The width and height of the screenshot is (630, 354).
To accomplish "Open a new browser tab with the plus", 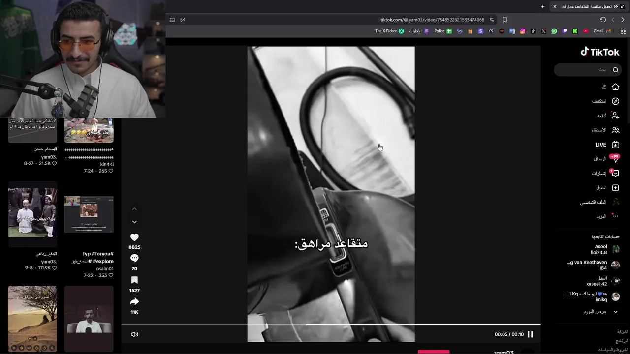I will pos(542,6).
